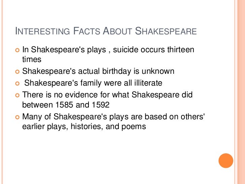
Task: Select the bullet beside family were all illiterate
Action: [x=17, y=83]
